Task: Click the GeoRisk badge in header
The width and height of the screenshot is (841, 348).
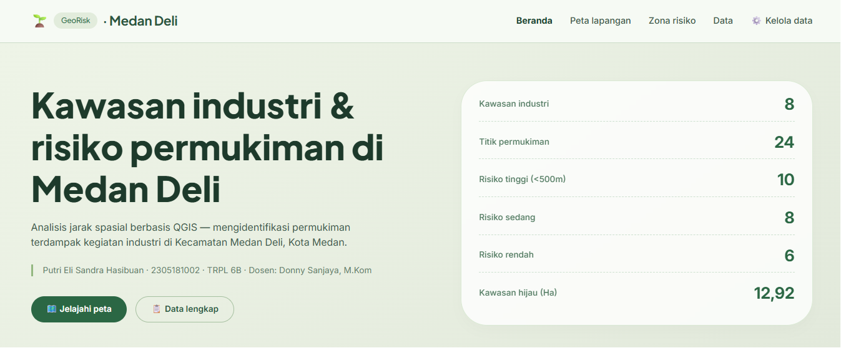Action: [76, 21]
